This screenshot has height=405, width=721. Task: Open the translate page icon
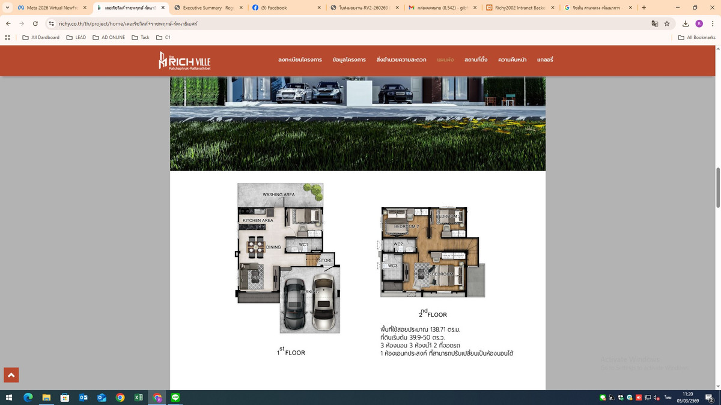point(655,23)
